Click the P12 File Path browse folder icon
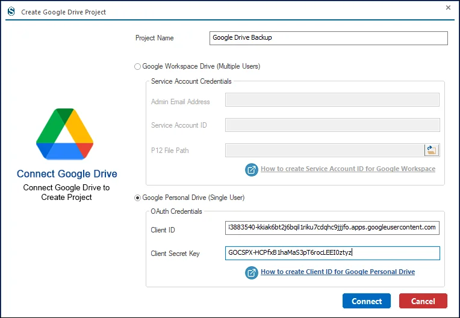460x318 pixels. pyautogui.click(x=432, y=150)
